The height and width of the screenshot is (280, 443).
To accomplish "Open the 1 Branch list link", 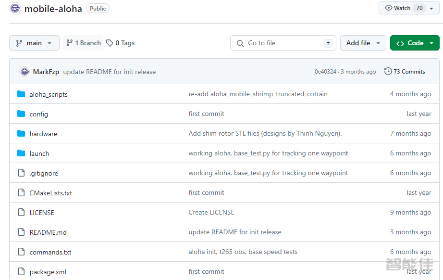I will point(84,43).
